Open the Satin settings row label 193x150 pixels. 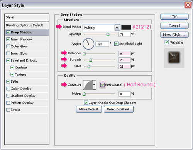14,82
